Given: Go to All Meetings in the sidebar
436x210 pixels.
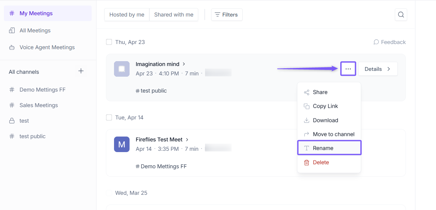Looking at the screenshot, I should pyautogui.click(x=48, y=30).
